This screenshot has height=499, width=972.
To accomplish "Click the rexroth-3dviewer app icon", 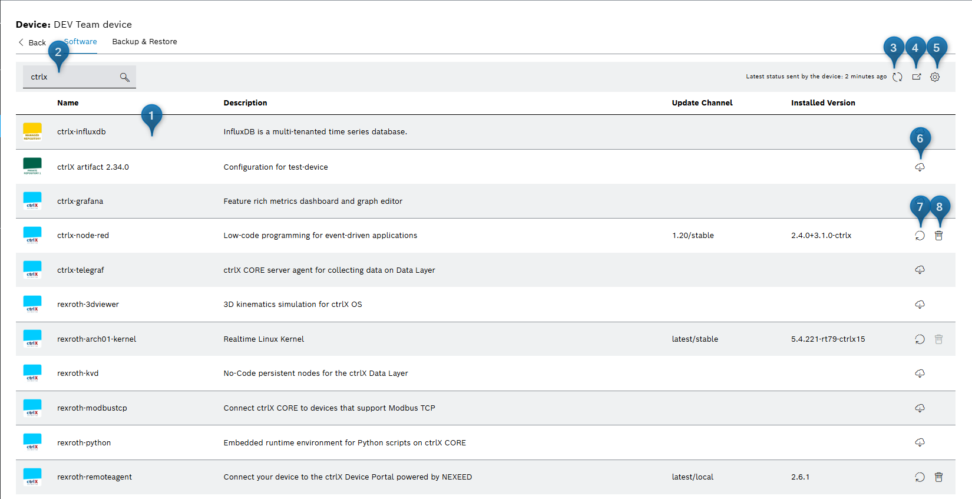I will 32,304.
